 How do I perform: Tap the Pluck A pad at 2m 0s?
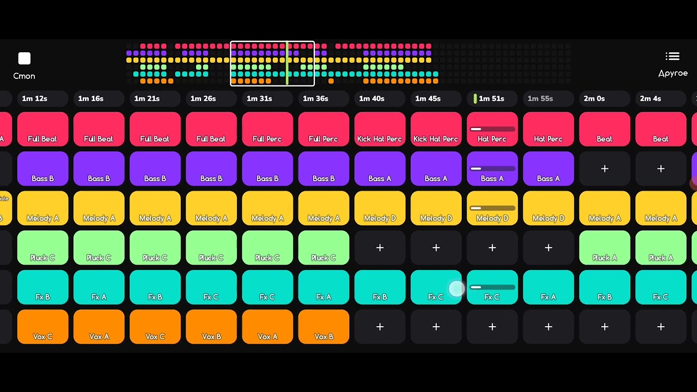click(x=604, y=248)
